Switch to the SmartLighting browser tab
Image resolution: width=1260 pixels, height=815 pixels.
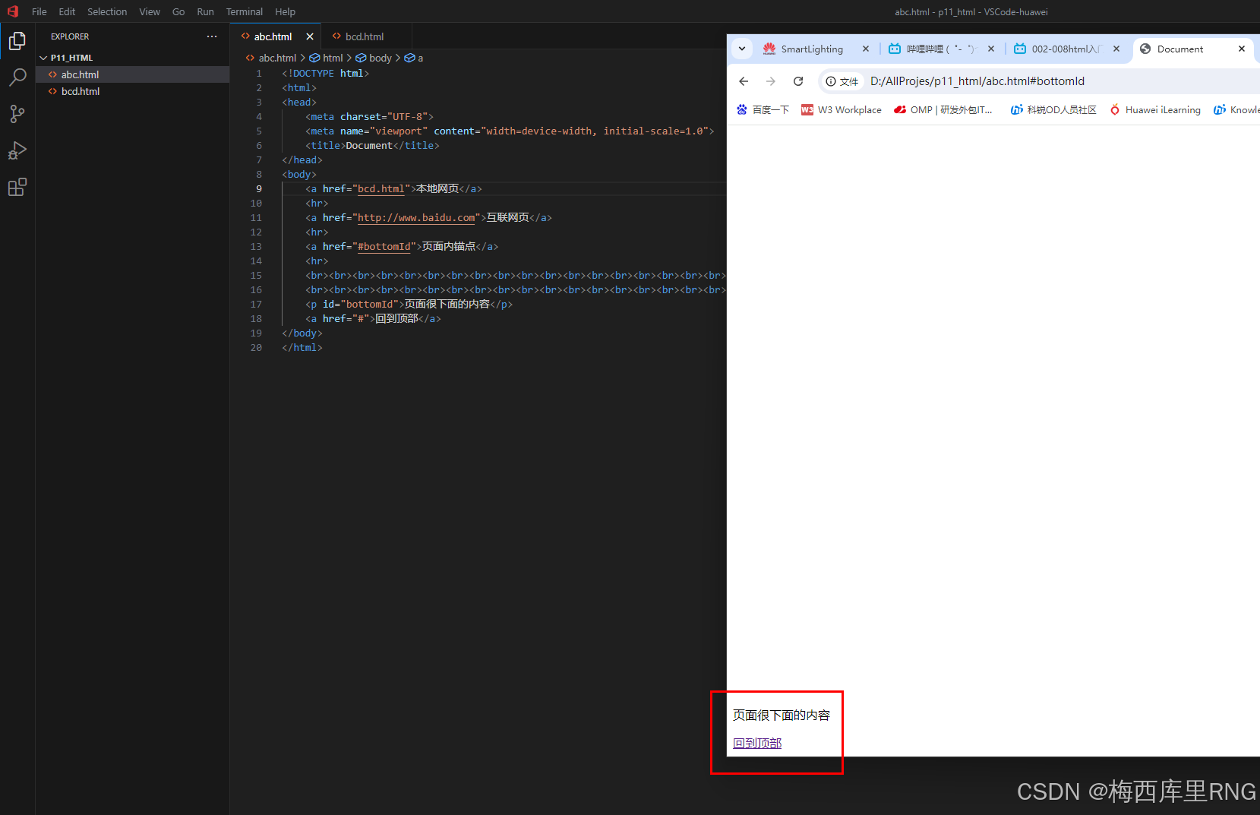pos(812,49)
